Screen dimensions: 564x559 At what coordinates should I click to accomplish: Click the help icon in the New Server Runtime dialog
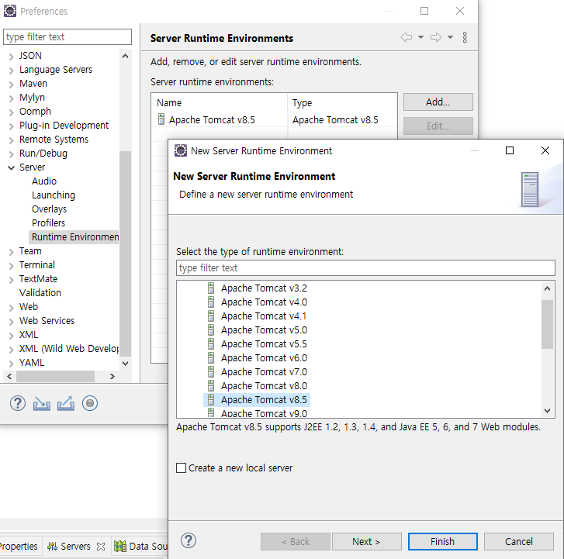(189, 540)
